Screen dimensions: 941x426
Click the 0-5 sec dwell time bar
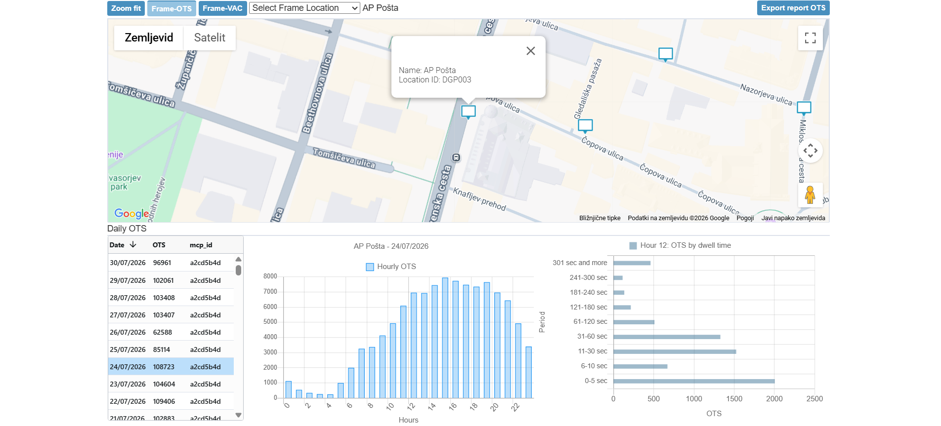pyautogui.click(x=694, y=381)
